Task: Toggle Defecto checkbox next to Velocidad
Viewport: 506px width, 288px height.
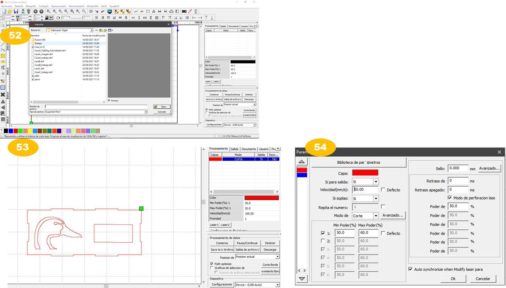Action: pyautogui.click(x=383, y=190)
